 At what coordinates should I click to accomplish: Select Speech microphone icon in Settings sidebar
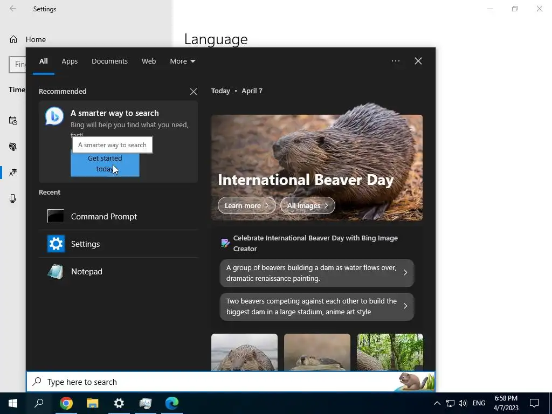[x=13, y=198]
